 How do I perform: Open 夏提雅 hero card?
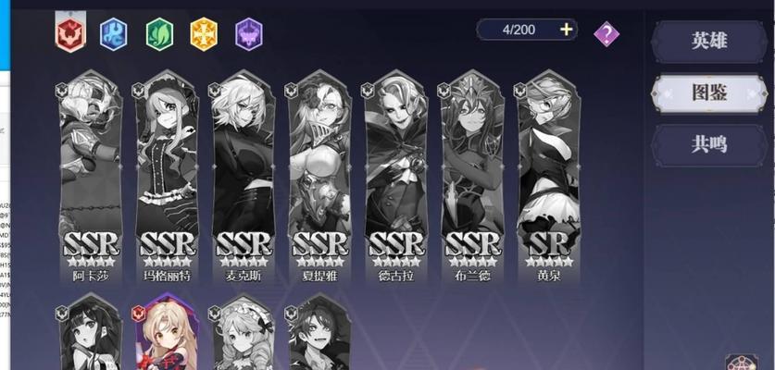[x=319, y=177]
